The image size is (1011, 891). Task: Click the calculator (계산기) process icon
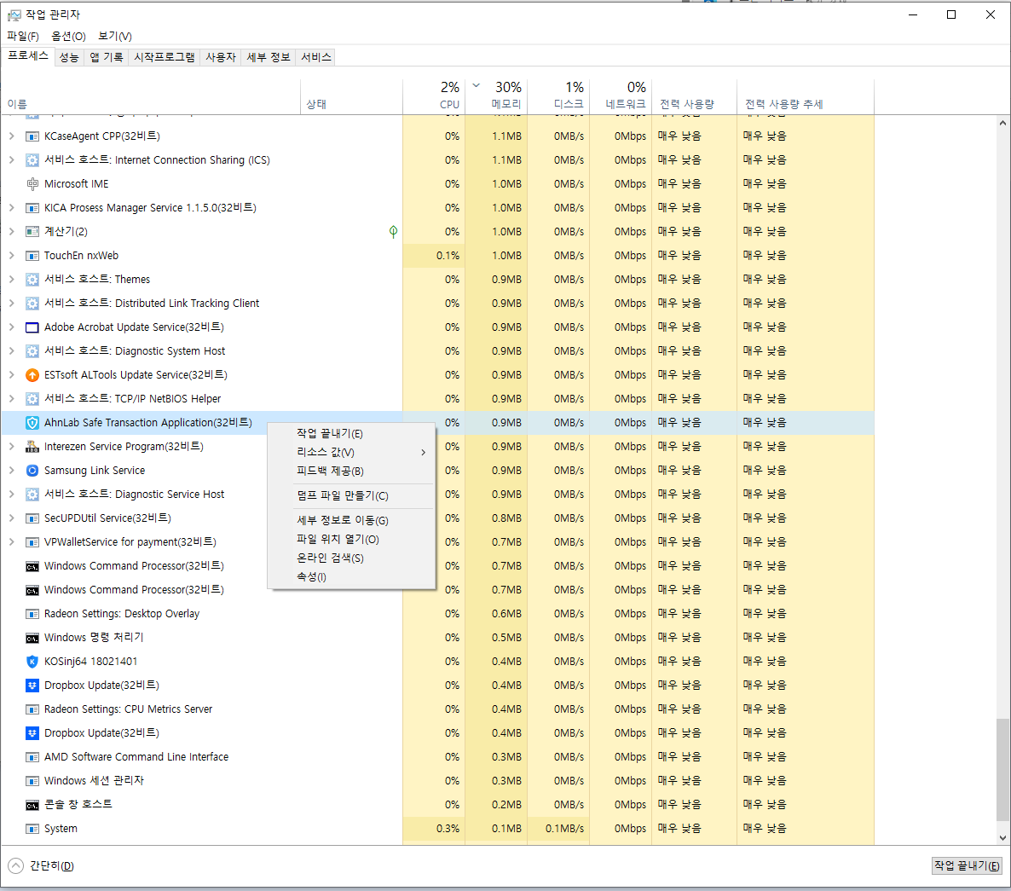tap(32, 231)
